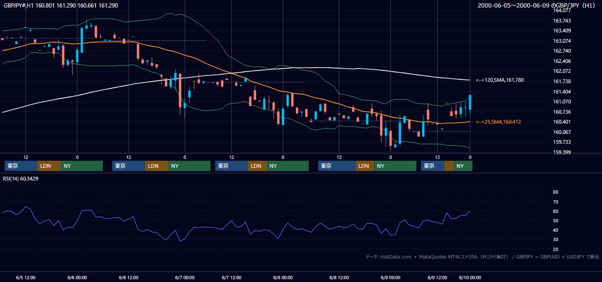This screenshot has width=602, height=282.
Task: Click the 161.070 price axis label
Action: click(x=561, y=102)
